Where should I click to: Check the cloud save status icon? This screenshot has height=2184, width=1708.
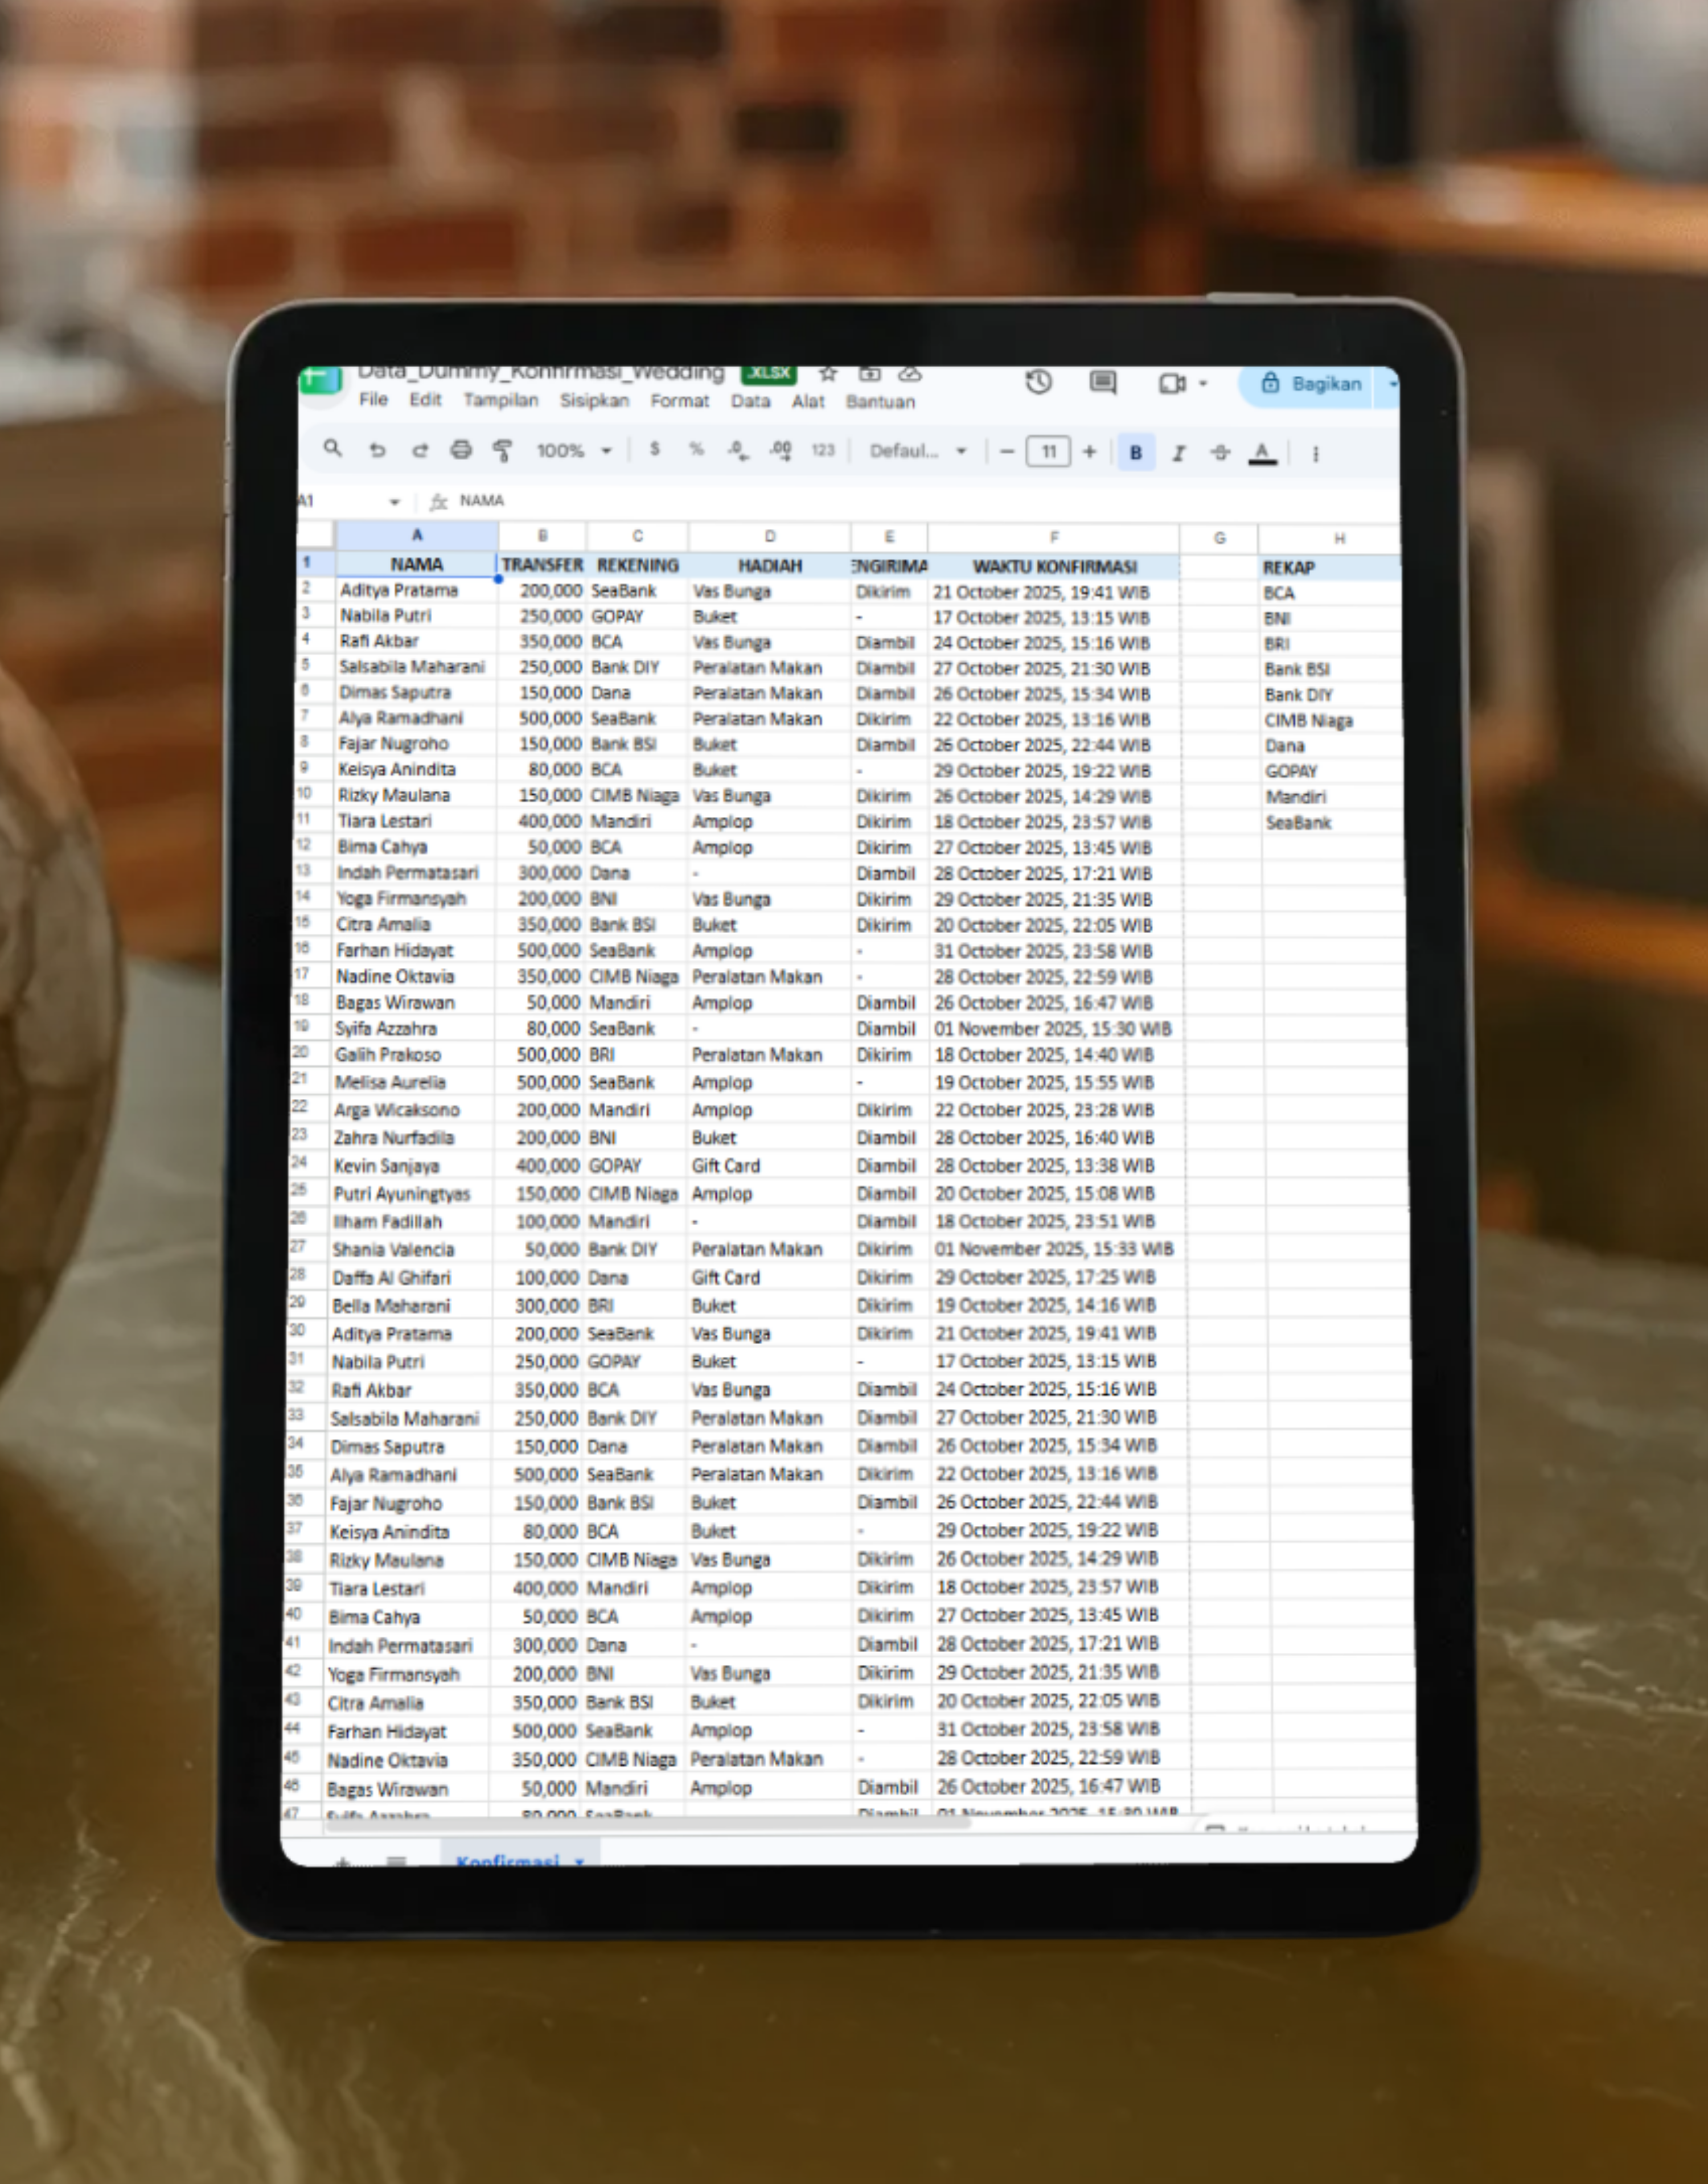pos(909,375)
